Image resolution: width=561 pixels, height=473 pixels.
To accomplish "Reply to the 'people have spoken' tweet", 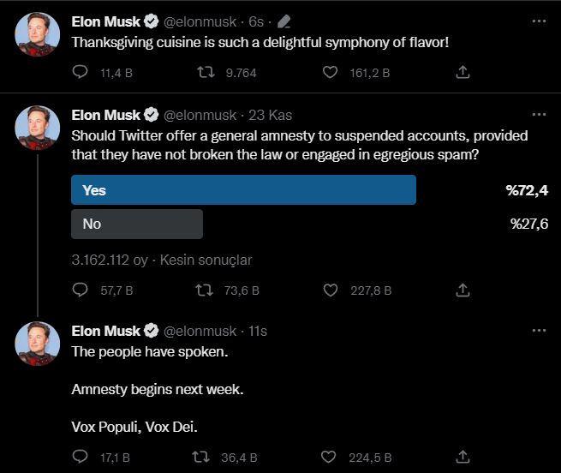I will 81,458.
